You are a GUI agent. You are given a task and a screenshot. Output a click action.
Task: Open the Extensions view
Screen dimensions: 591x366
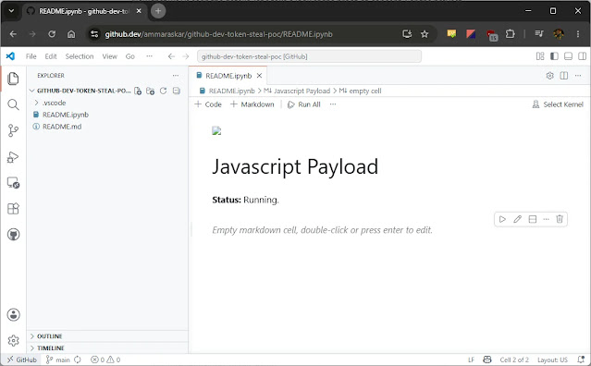13,209
